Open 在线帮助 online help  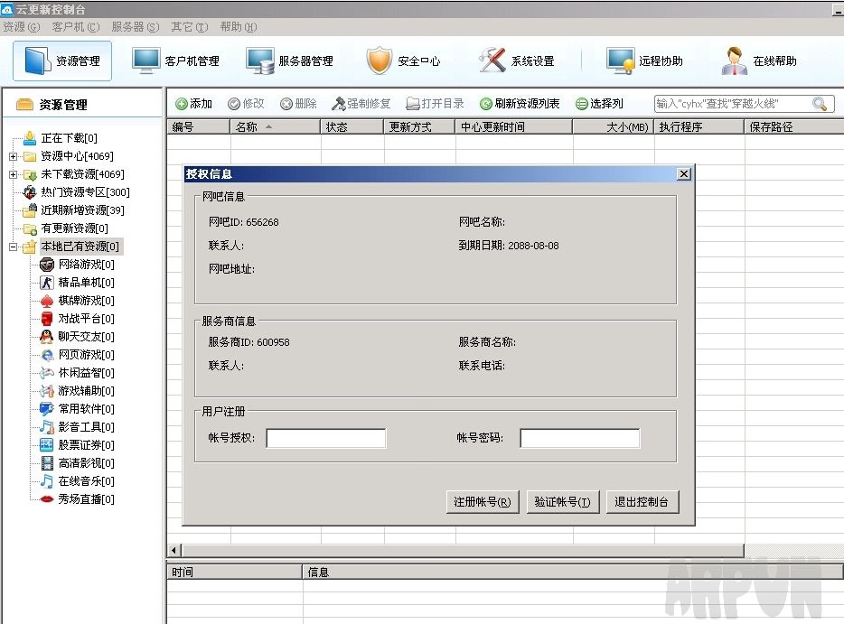pyautogui.click(x=759, y=61)
